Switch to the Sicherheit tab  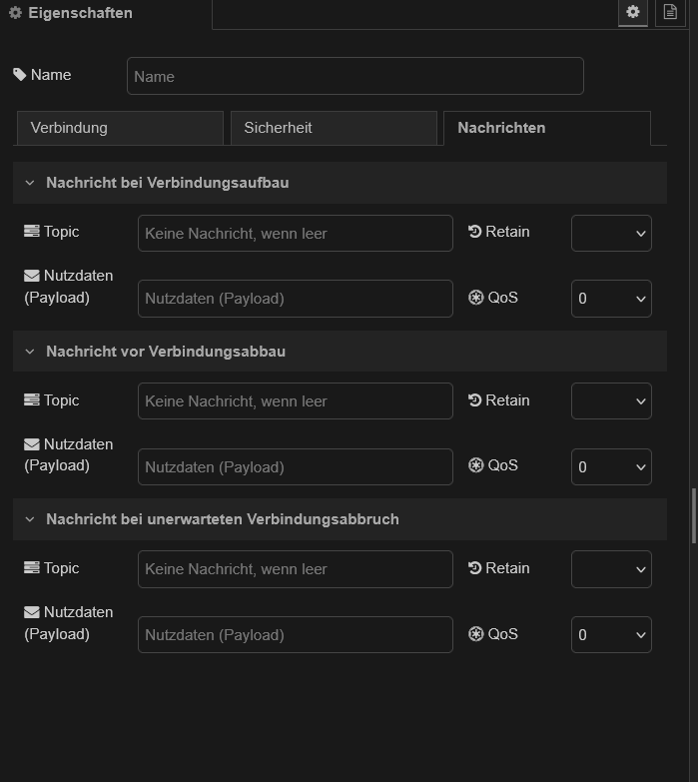334,128
